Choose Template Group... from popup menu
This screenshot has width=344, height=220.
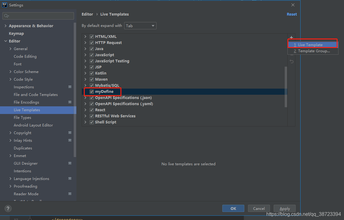[313, 51]
